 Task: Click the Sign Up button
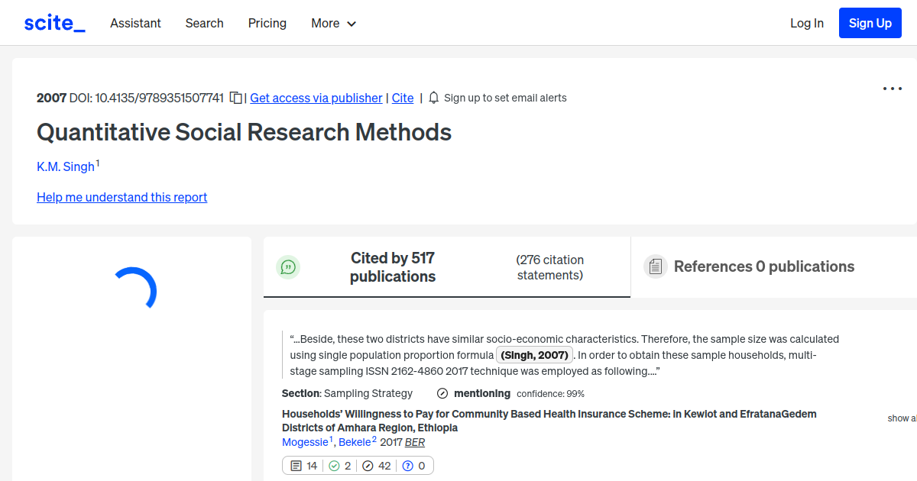[x=870, y=22]
